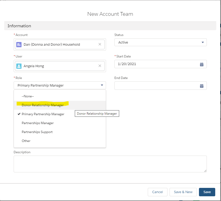Clear the Account lookup selection
The height and width of the screenshot is (201, 221).
coord(100,44)
